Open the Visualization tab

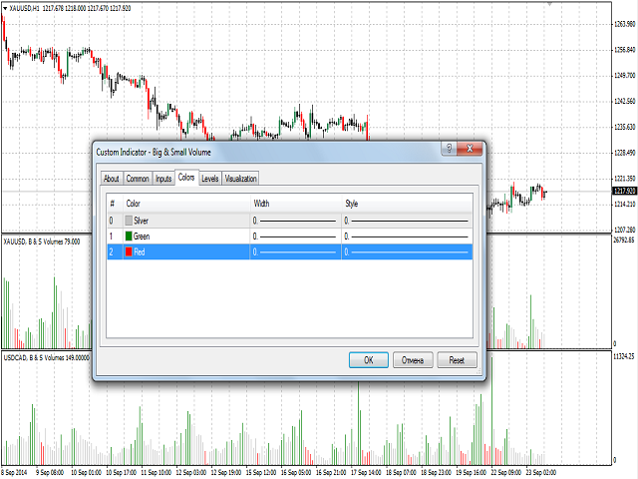pyautogui.click(x=241, y=179)
